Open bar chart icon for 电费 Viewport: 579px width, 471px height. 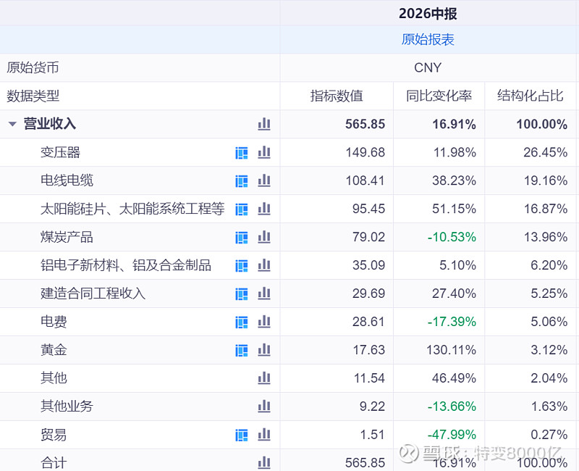click(264, 322)
